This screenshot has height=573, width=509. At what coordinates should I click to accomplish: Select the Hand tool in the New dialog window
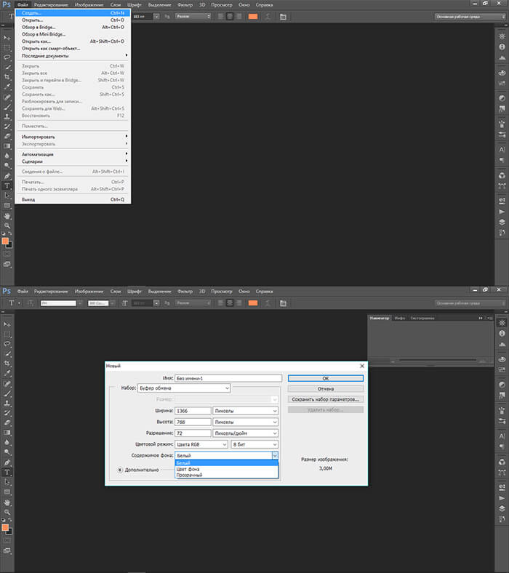point(7,502)
